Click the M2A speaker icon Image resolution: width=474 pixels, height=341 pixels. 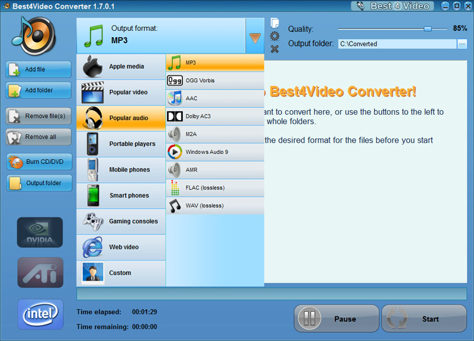coord(174,134)
